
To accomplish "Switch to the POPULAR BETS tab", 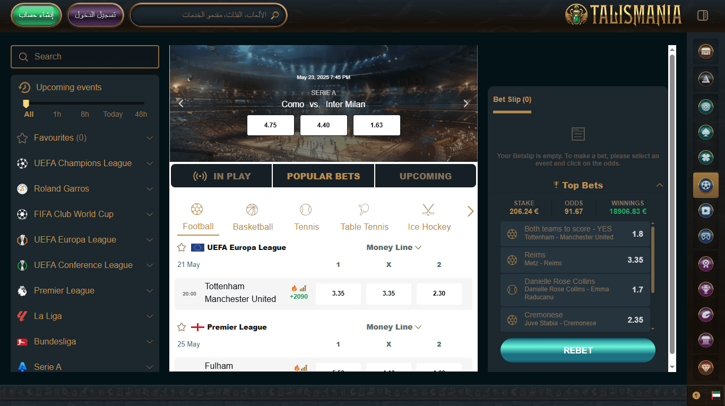I will tap(323, 176).
